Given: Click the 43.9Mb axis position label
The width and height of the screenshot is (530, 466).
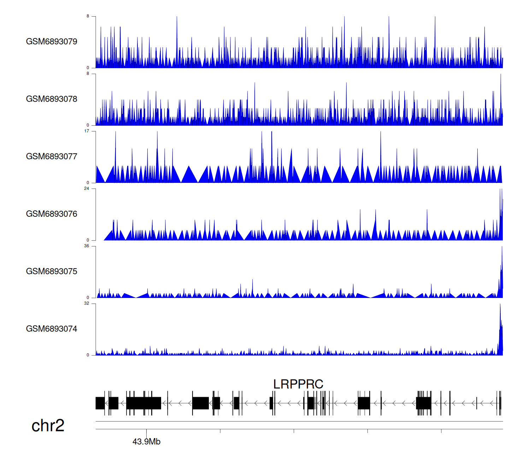Looking at the screenshot, I should tap(146, 442).
